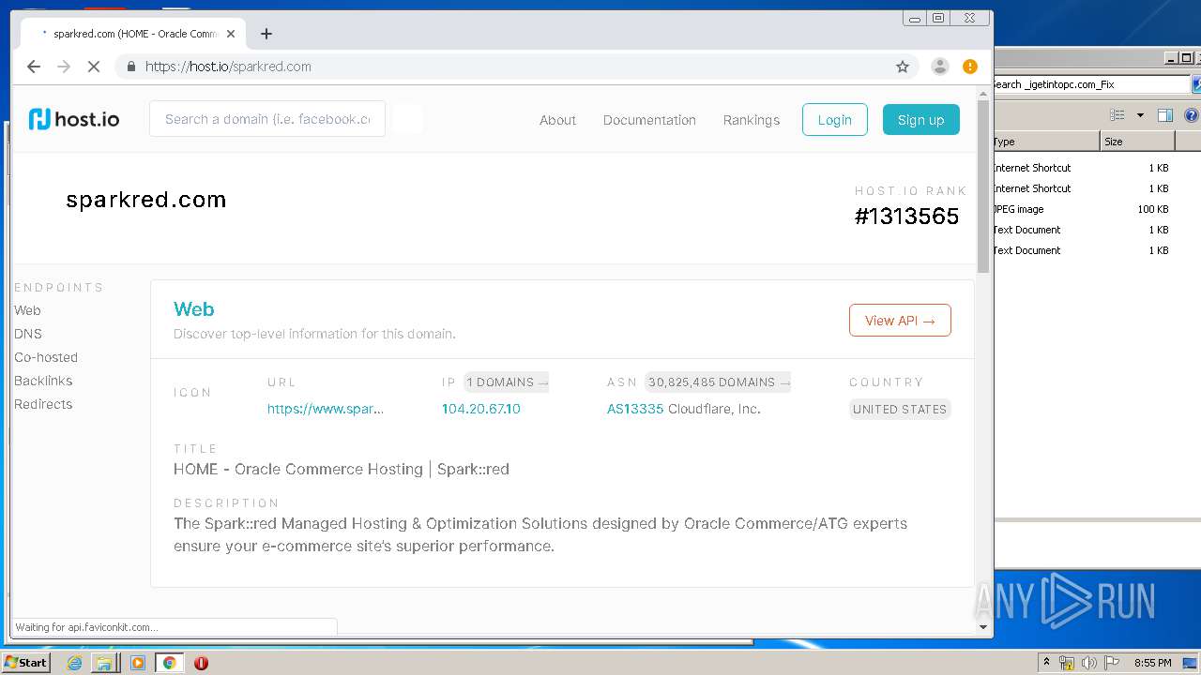The width and height of the screenshot is (1201, 675).
Task: View site info padlock icon
Action: (x=130, y=67)
